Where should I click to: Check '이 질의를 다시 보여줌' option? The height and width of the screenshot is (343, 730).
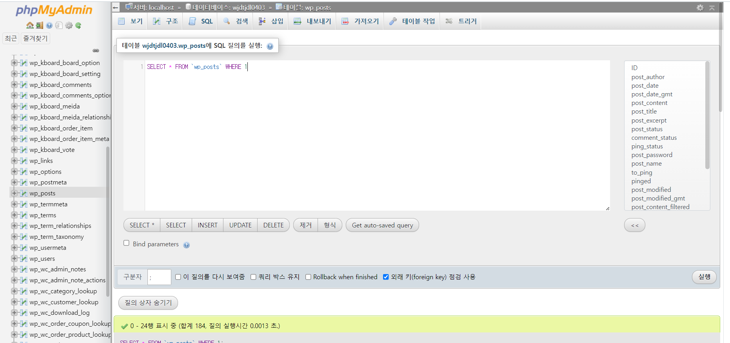pyautogui.click(x=178, y=277)
